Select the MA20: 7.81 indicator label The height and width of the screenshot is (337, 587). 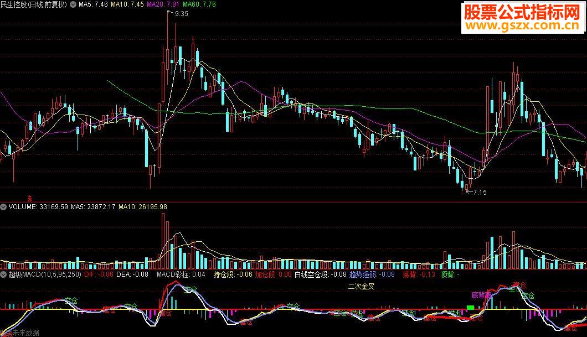pos(163,4)
